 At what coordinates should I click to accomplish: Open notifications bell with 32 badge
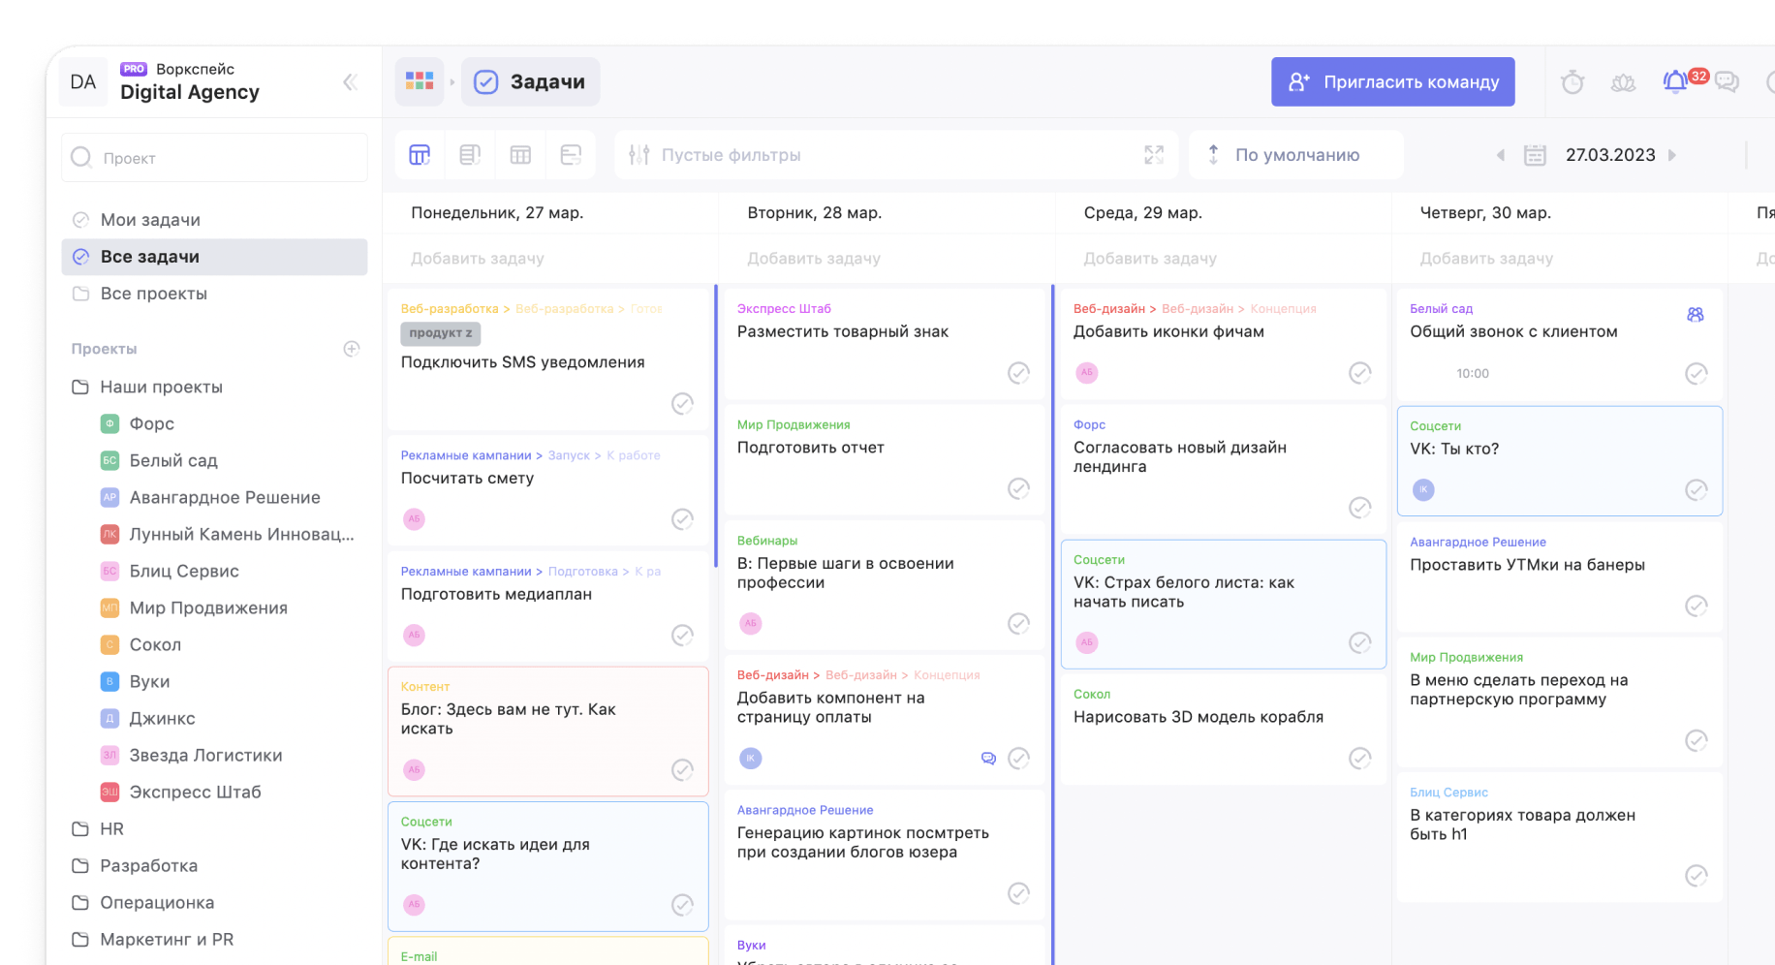pyautogui.click(x=1676, y=81)
